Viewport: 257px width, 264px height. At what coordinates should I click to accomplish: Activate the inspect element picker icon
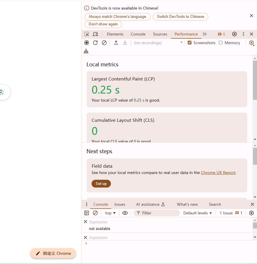point(87,34)
